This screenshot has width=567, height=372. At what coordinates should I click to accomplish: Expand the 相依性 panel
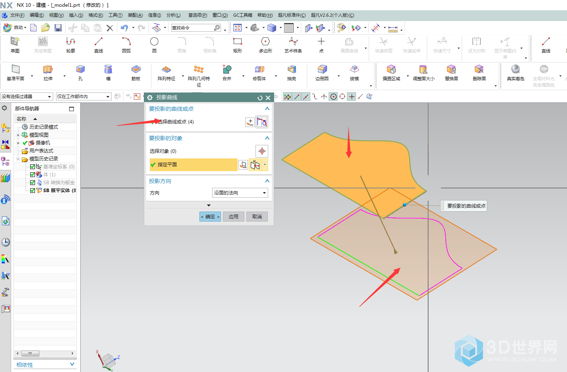pyautogui.click(x=72, y=364)
